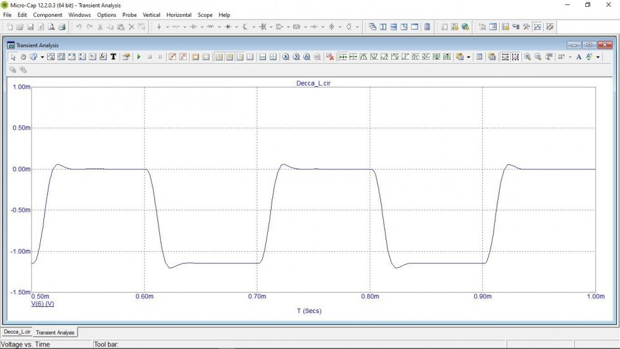The image size is (620, 349).
Task: Open the dropdown arrow after the font color icon
Action: (598, 57)
